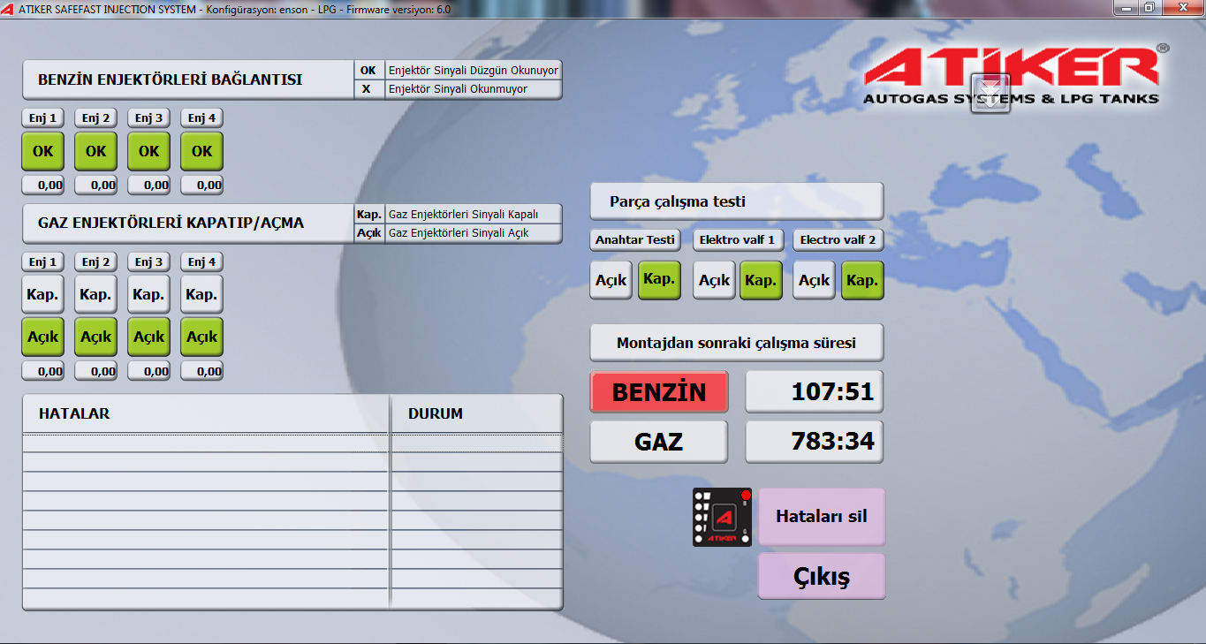Close gas injector Enj 2 with Kap.
The height and width of the screenshot is (644, 1206).
click(x=95, y=294)
